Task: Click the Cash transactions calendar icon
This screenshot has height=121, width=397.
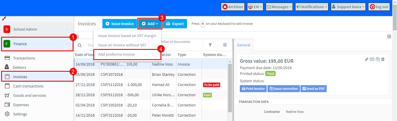Action: click(8, 86)
